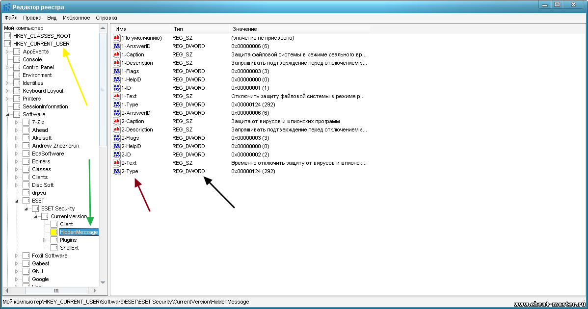Select the ShellExt key
The height and width of the screenshot is (309, 588).
point(69,248)
